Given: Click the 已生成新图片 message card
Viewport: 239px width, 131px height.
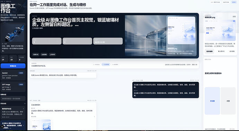Looking at the screenshot, I should [63, 116].
